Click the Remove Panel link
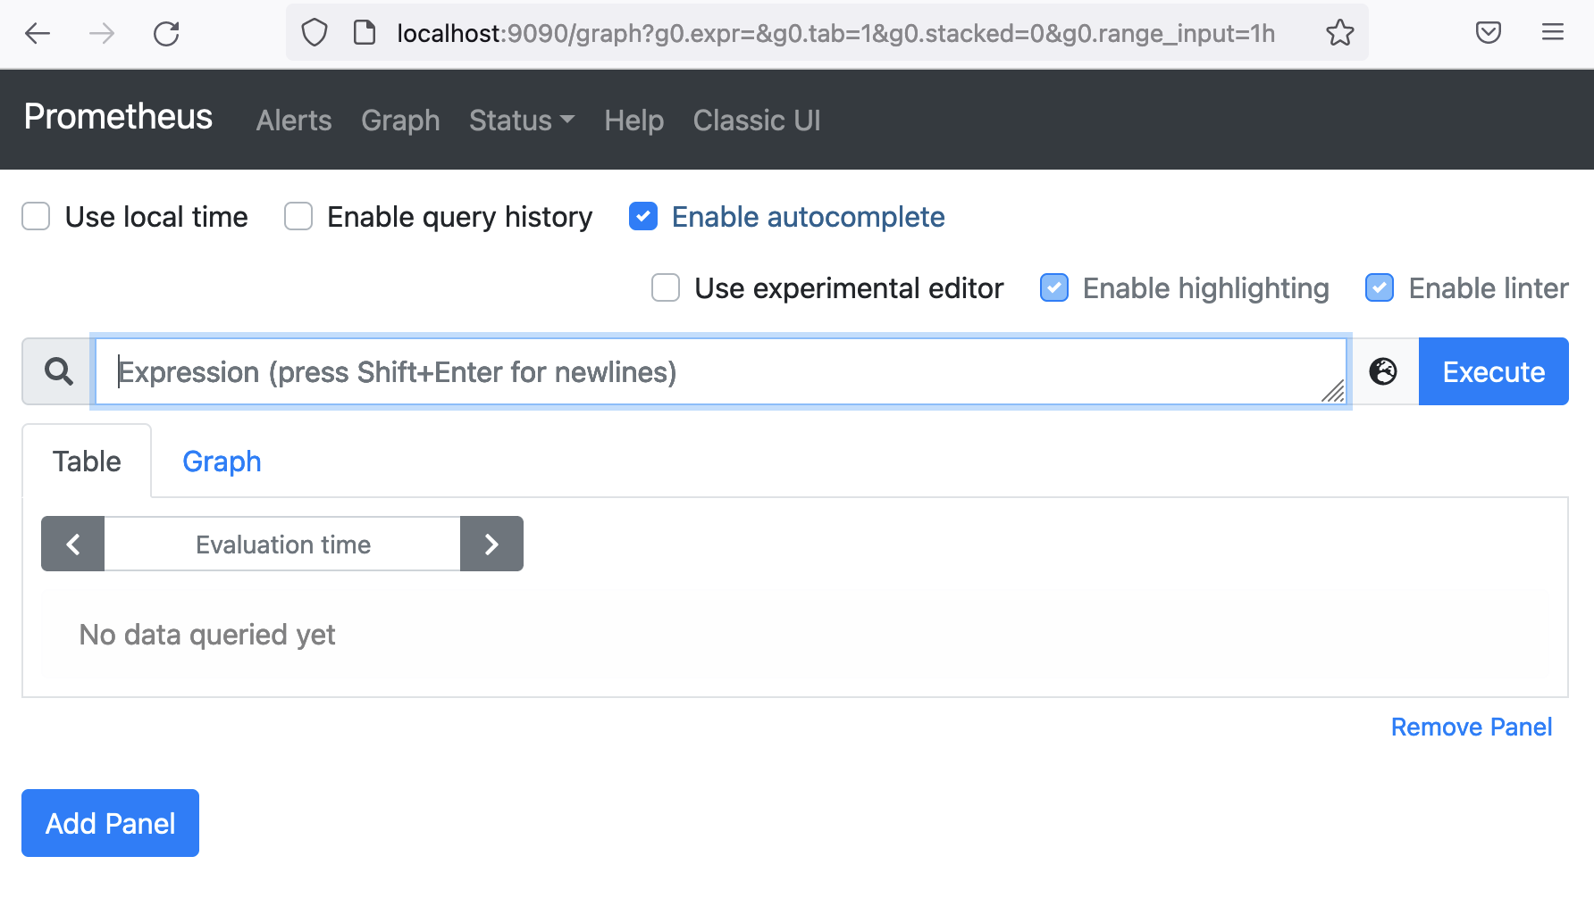This screenshot has width=1594, height=898. click(x=1471, y=727)
